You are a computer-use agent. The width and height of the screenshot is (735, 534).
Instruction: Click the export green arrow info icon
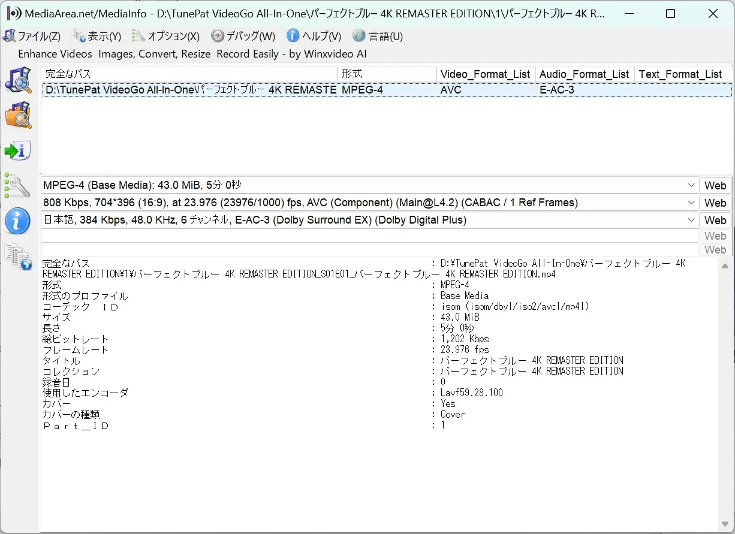18,151
